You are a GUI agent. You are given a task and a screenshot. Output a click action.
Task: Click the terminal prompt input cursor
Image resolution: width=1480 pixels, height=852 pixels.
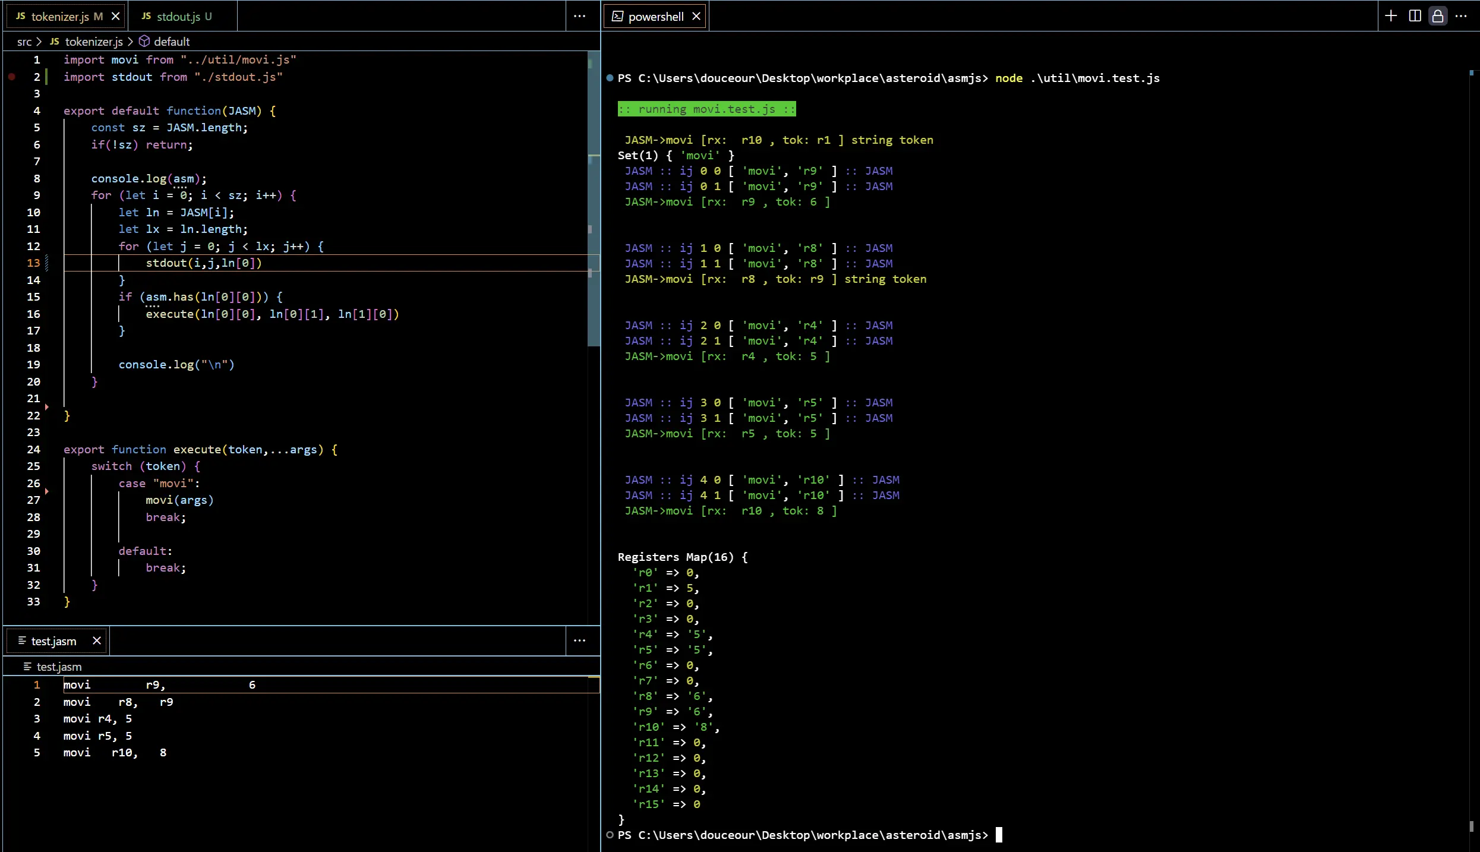(999, 835)
